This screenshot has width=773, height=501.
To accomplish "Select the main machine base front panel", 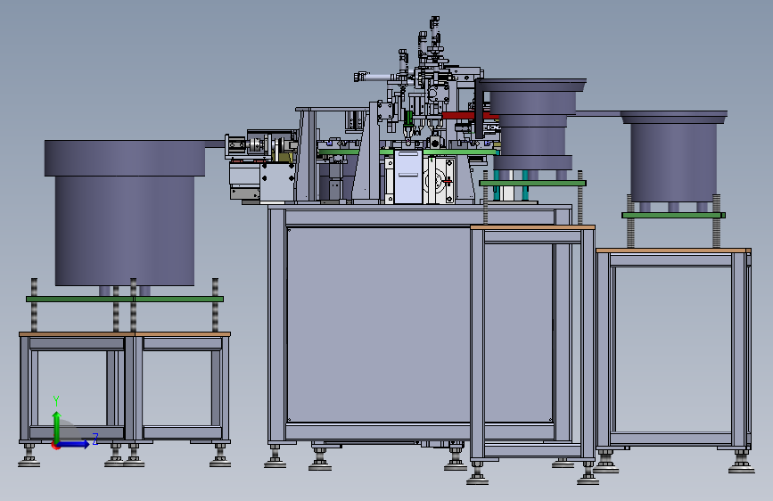I will [377, 324].
